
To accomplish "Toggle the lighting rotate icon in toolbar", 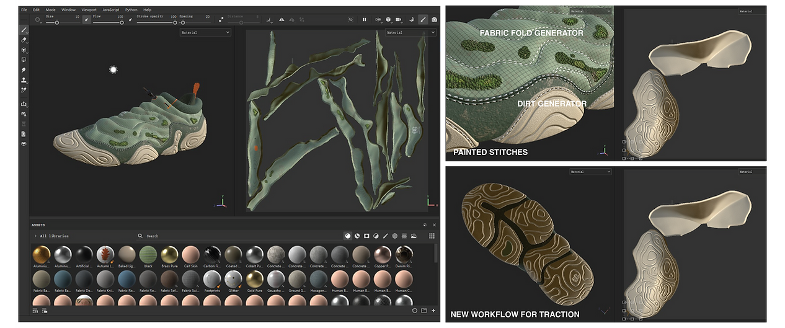I will [412, 20].
